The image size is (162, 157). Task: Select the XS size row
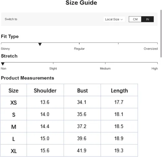pyautogui.click(x=69, y=102)
